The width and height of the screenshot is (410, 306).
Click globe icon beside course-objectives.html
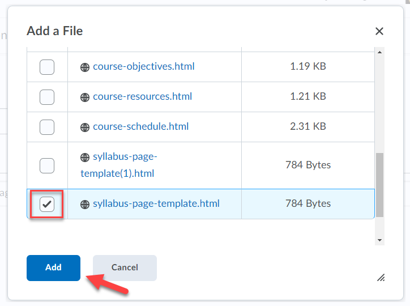pos(85,67)
